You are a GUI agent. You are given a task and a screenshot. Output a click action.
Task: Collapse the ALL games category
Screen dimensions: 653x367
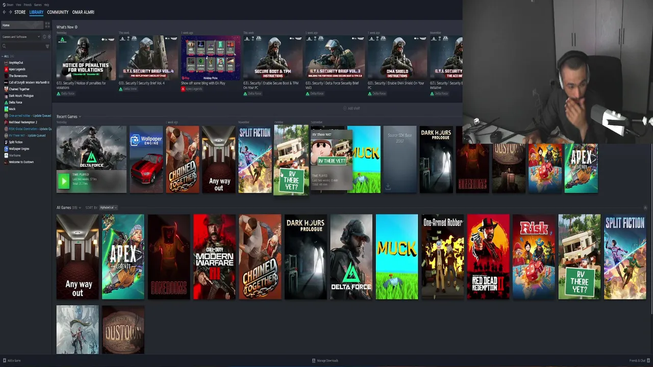[3, 56]
